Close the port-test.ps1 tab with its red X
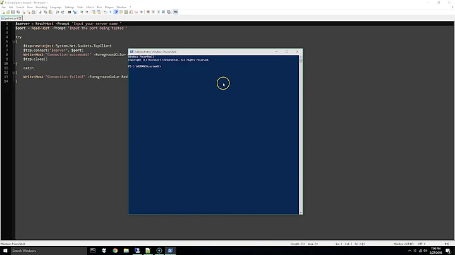 [x=20, y=18]
